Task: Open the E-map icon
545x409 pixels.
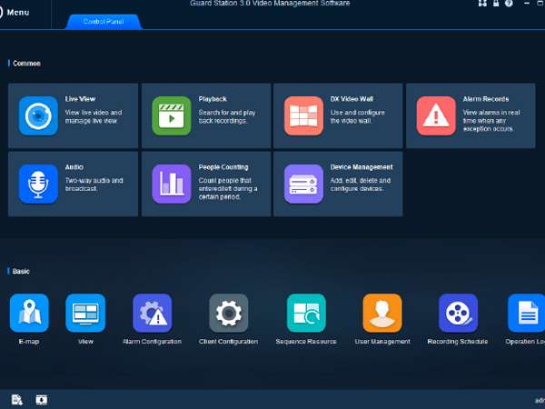Action: 29,314
